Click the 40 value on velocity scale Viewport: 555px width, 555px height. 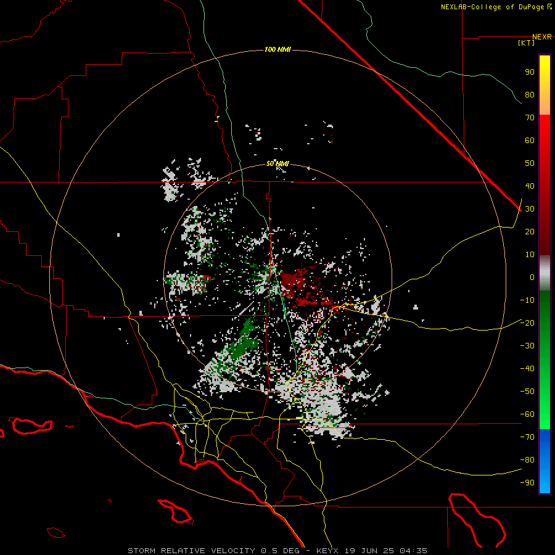click(530, 186)
